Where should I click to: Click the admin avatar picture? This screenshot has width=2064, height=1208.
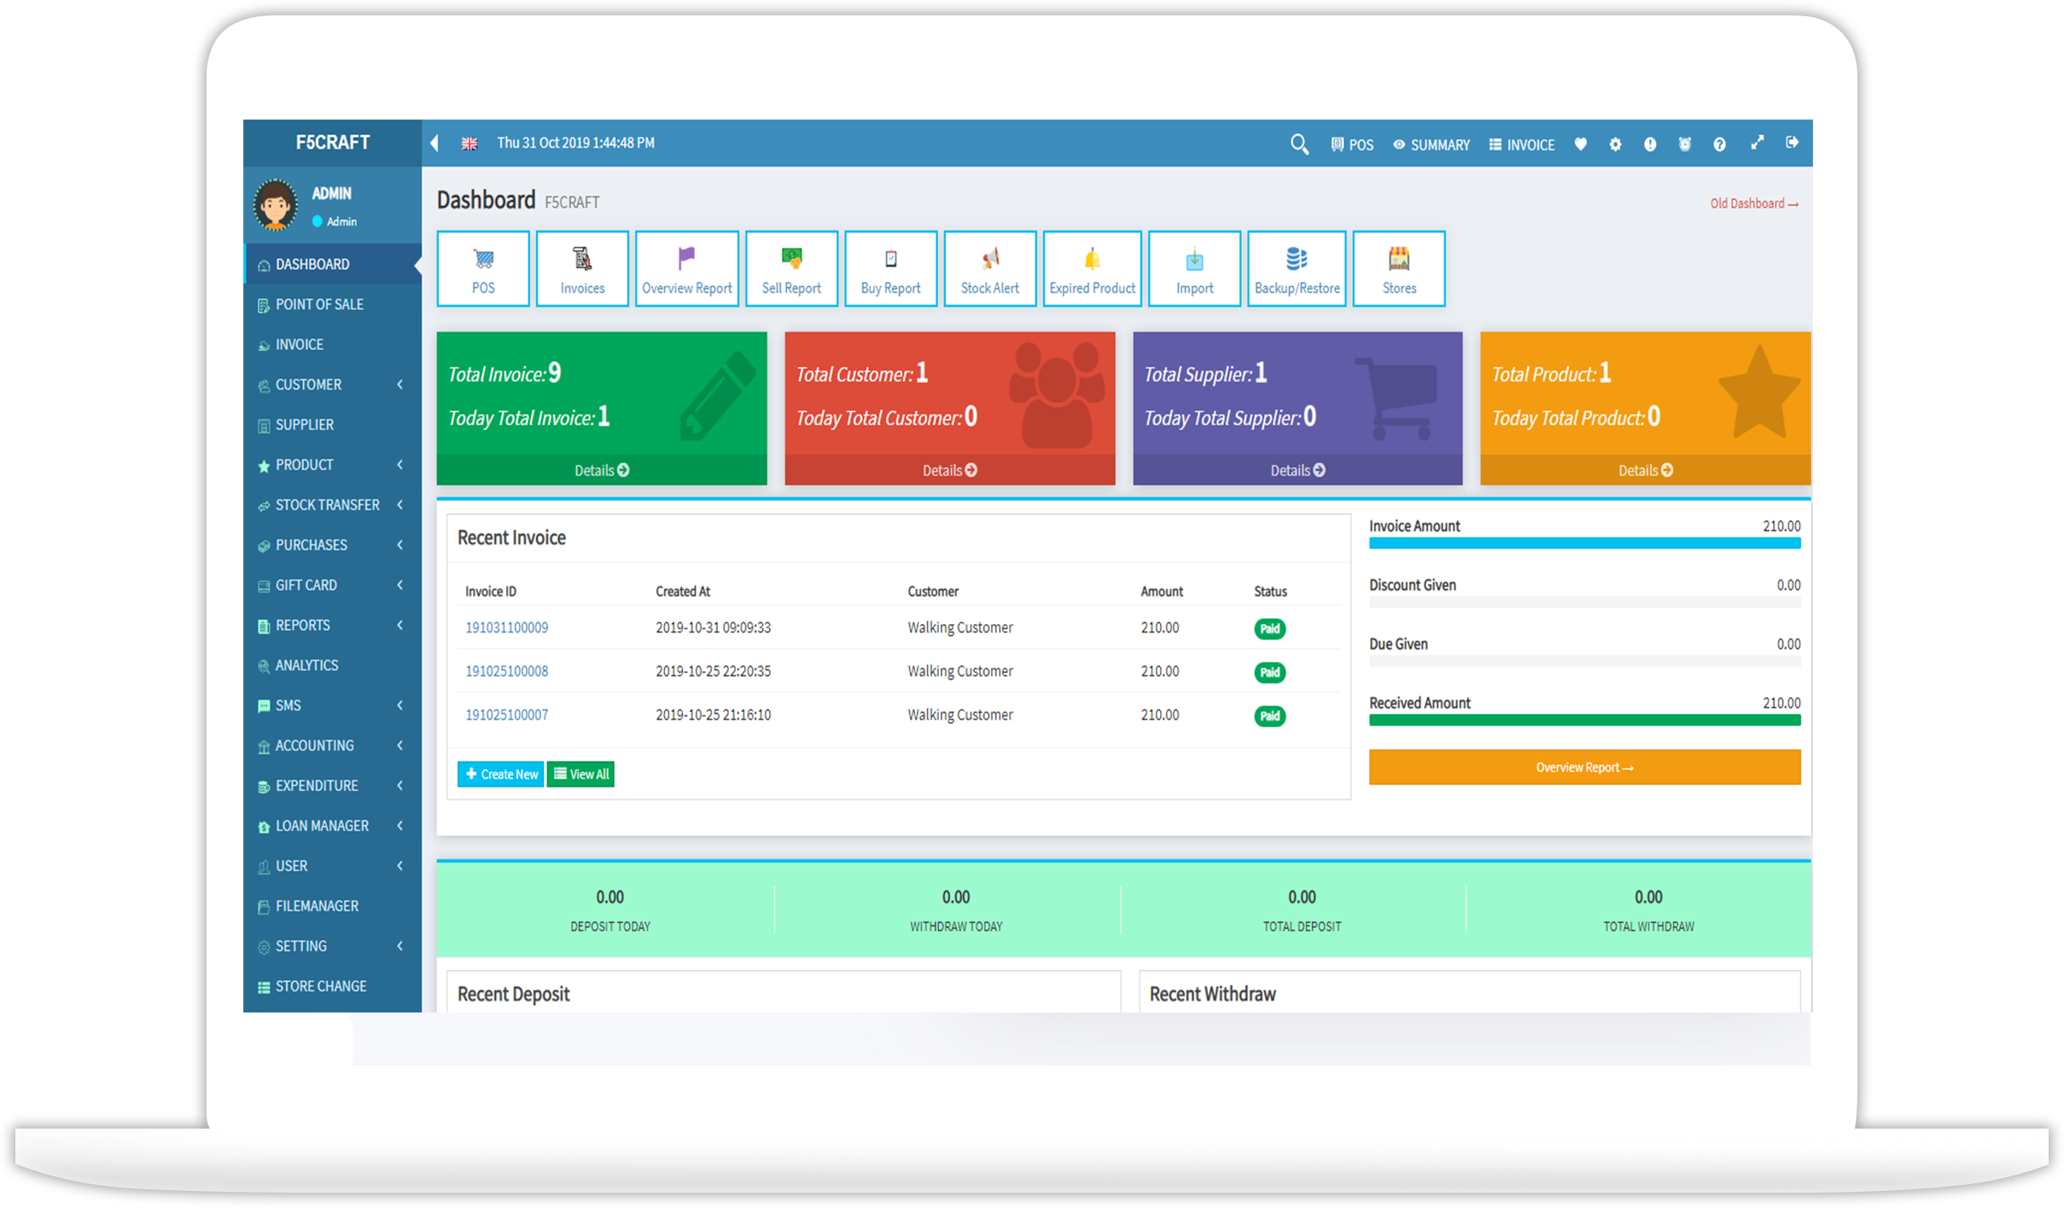(x=275, y=206)
